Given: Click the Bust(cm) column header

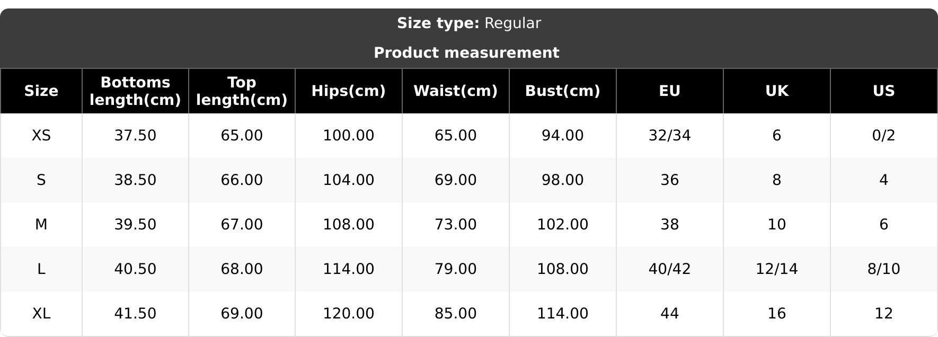Looking at the screenshot, I should click(x=562, y=91).
